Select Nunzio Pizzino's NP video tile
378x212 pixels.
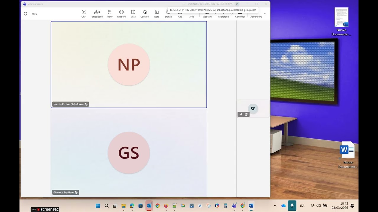click(x=129, y=64)
